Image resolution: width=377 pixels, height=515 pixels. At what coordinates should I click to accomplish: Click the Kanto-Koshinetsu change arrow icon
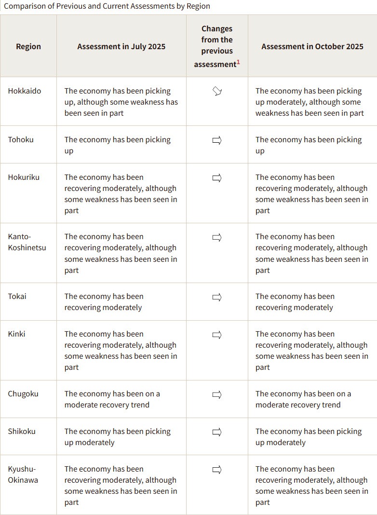point(217,237)
